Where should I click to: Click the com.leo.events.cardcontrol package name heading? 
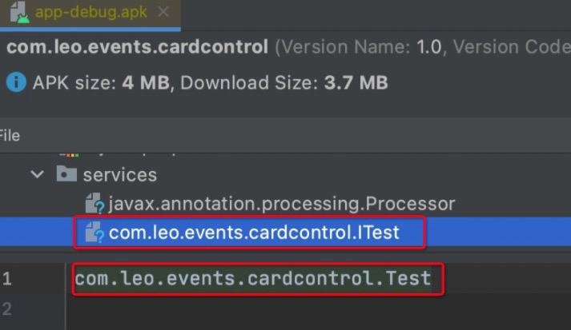(137, 47)
